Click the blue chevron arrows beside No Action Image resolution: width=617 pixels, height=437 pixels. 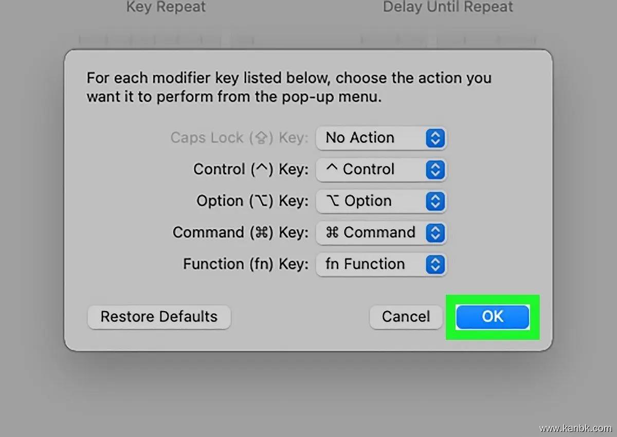pos(435,138)
